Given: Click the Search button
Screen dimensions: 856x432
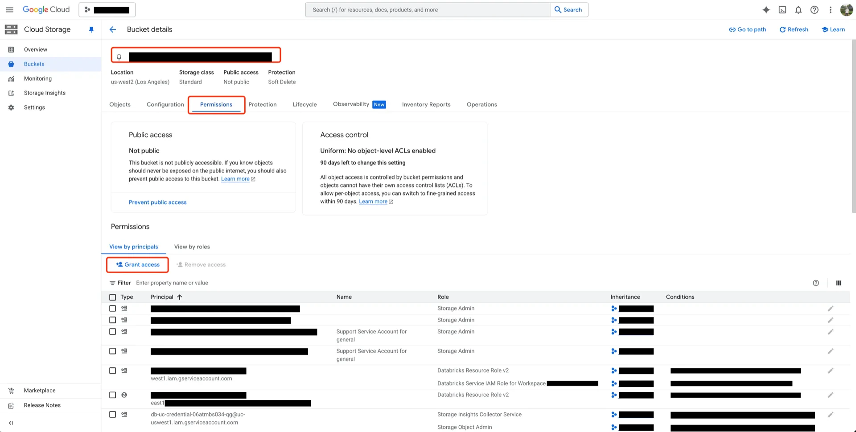Looking at the screenshot, I should point(569,10).
